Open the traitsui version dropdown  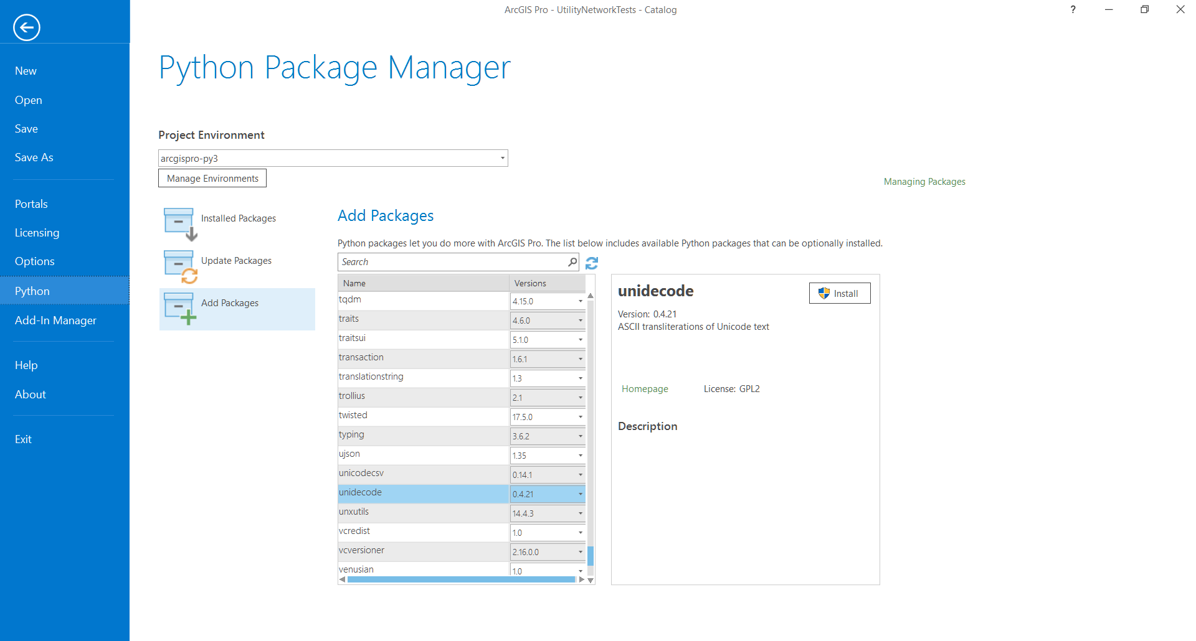[580, 340]
